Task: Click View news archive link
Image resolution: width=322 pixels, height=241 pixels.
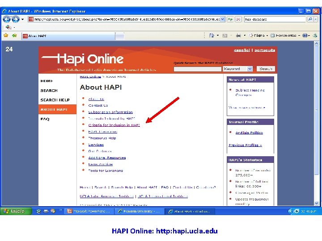Action: pyautogui.click(x=247, y=108)
